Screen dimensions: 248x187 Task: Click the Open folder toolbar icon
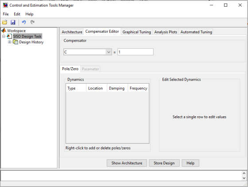[x=5, y=22]
